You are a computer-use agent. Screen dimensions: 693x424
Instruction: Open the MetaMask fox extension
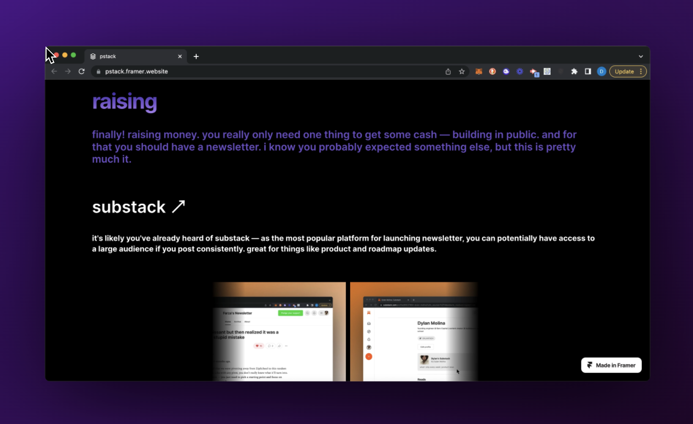coord(479,72)
